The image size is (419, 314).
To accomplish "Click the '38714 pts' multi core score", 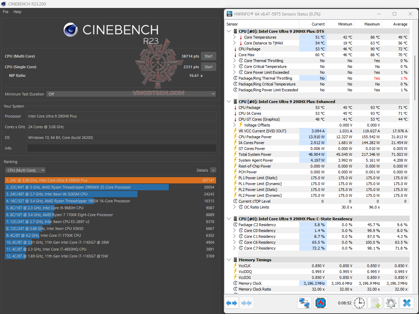I will (190, 56).
